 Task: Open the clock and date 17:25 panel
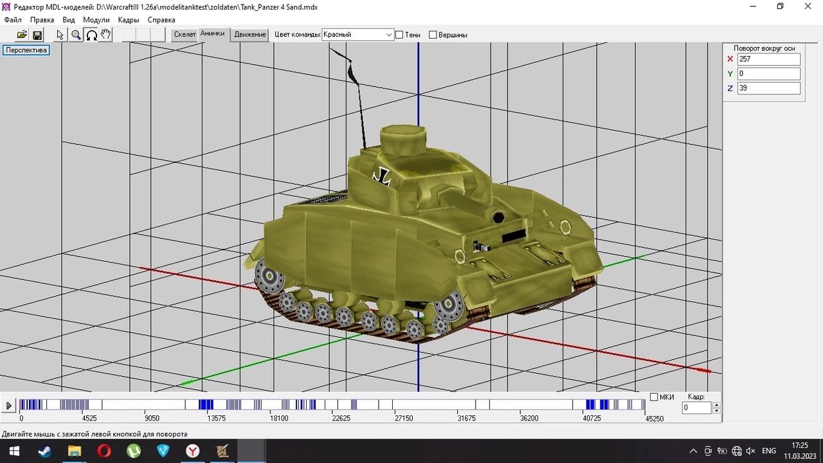tap(799, 451)
